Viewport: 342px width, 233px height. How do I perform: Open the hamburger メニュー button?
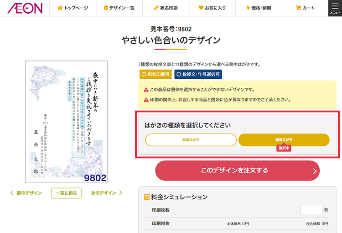coord(335,8)
